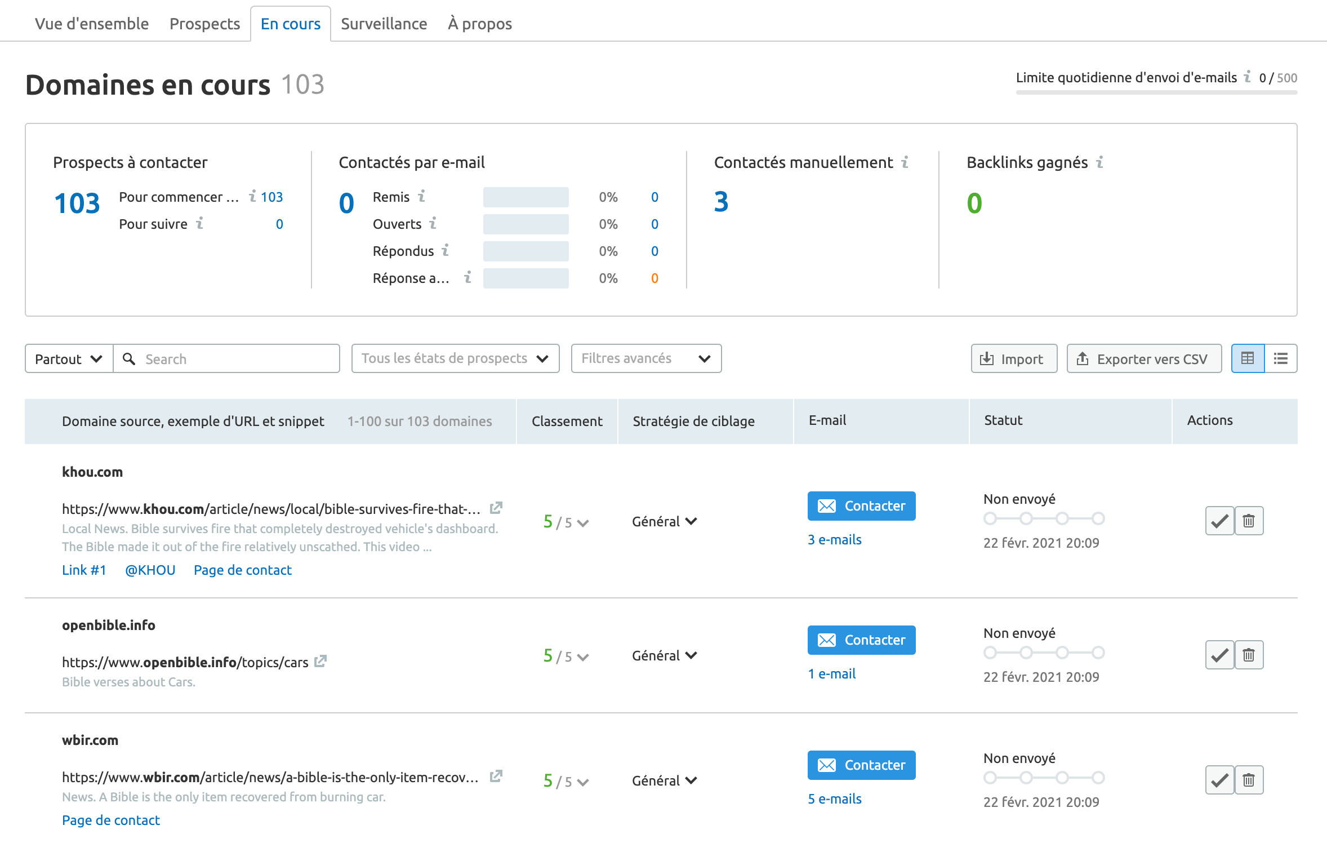The image size is (1327, 843).
Task: Click the 0 count for Pour suivre
Action: [279, 224]
